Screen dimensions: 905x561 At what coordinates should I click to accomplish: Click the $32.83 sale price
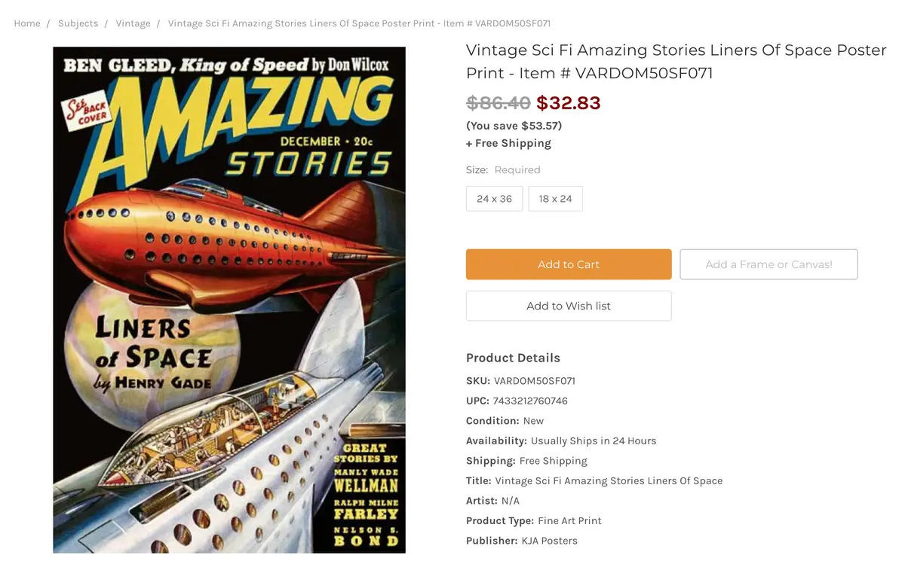point(568,102)
